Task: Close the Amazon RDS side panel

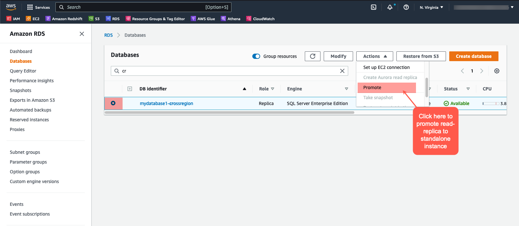Action: 82,34
